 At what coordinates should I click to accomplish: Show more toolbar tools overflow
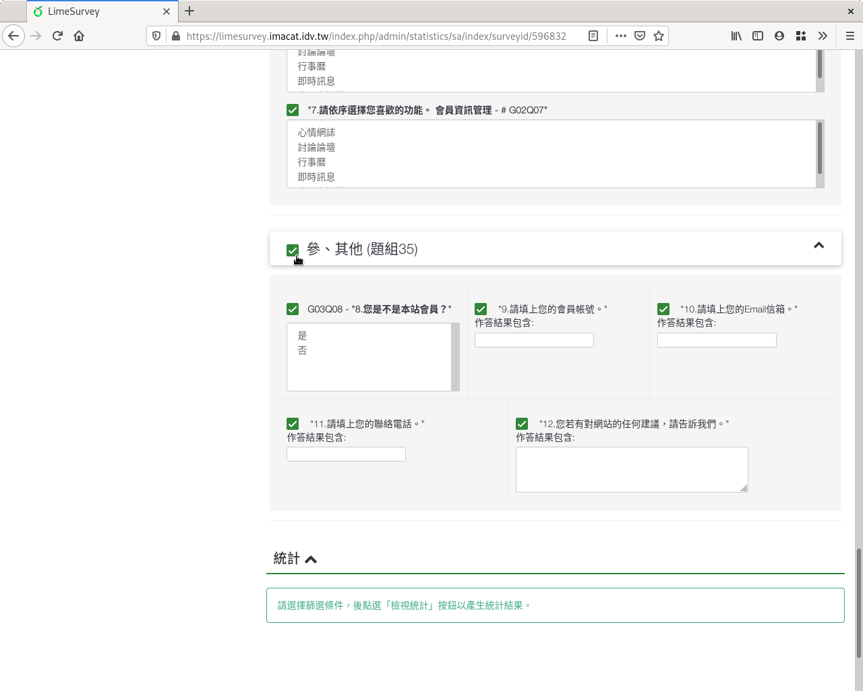(x=823, y=36)
